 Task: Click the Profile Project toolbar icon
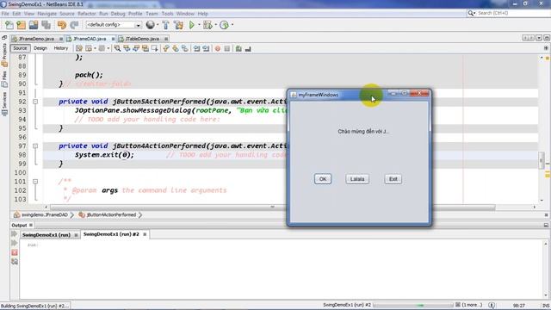pos(224,25)
